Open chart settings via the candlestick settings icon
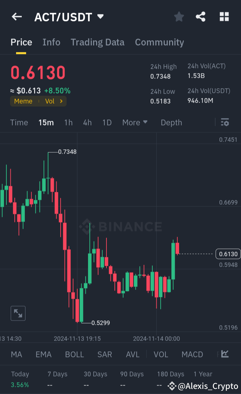Image resolution: width=241 pixels, height=394 pixels. [x=225, y=122]
